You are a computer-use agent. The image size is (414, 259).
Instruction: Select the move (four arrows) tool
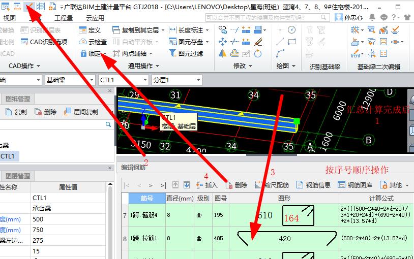[x=223, y=42]
